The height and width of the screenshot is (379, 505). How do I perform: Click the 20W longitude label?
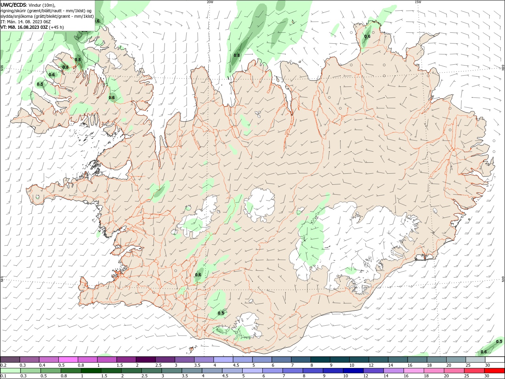pyautogui.click(x=210, y=2)
